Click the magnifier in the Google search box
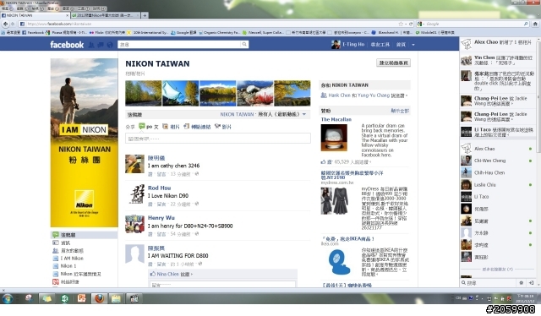 (x=526, y=24)
